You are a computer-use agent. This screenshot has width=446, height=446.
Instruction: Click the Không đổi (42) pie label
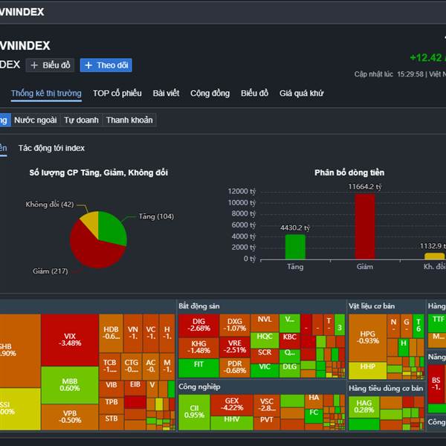[x=50, y=204]
